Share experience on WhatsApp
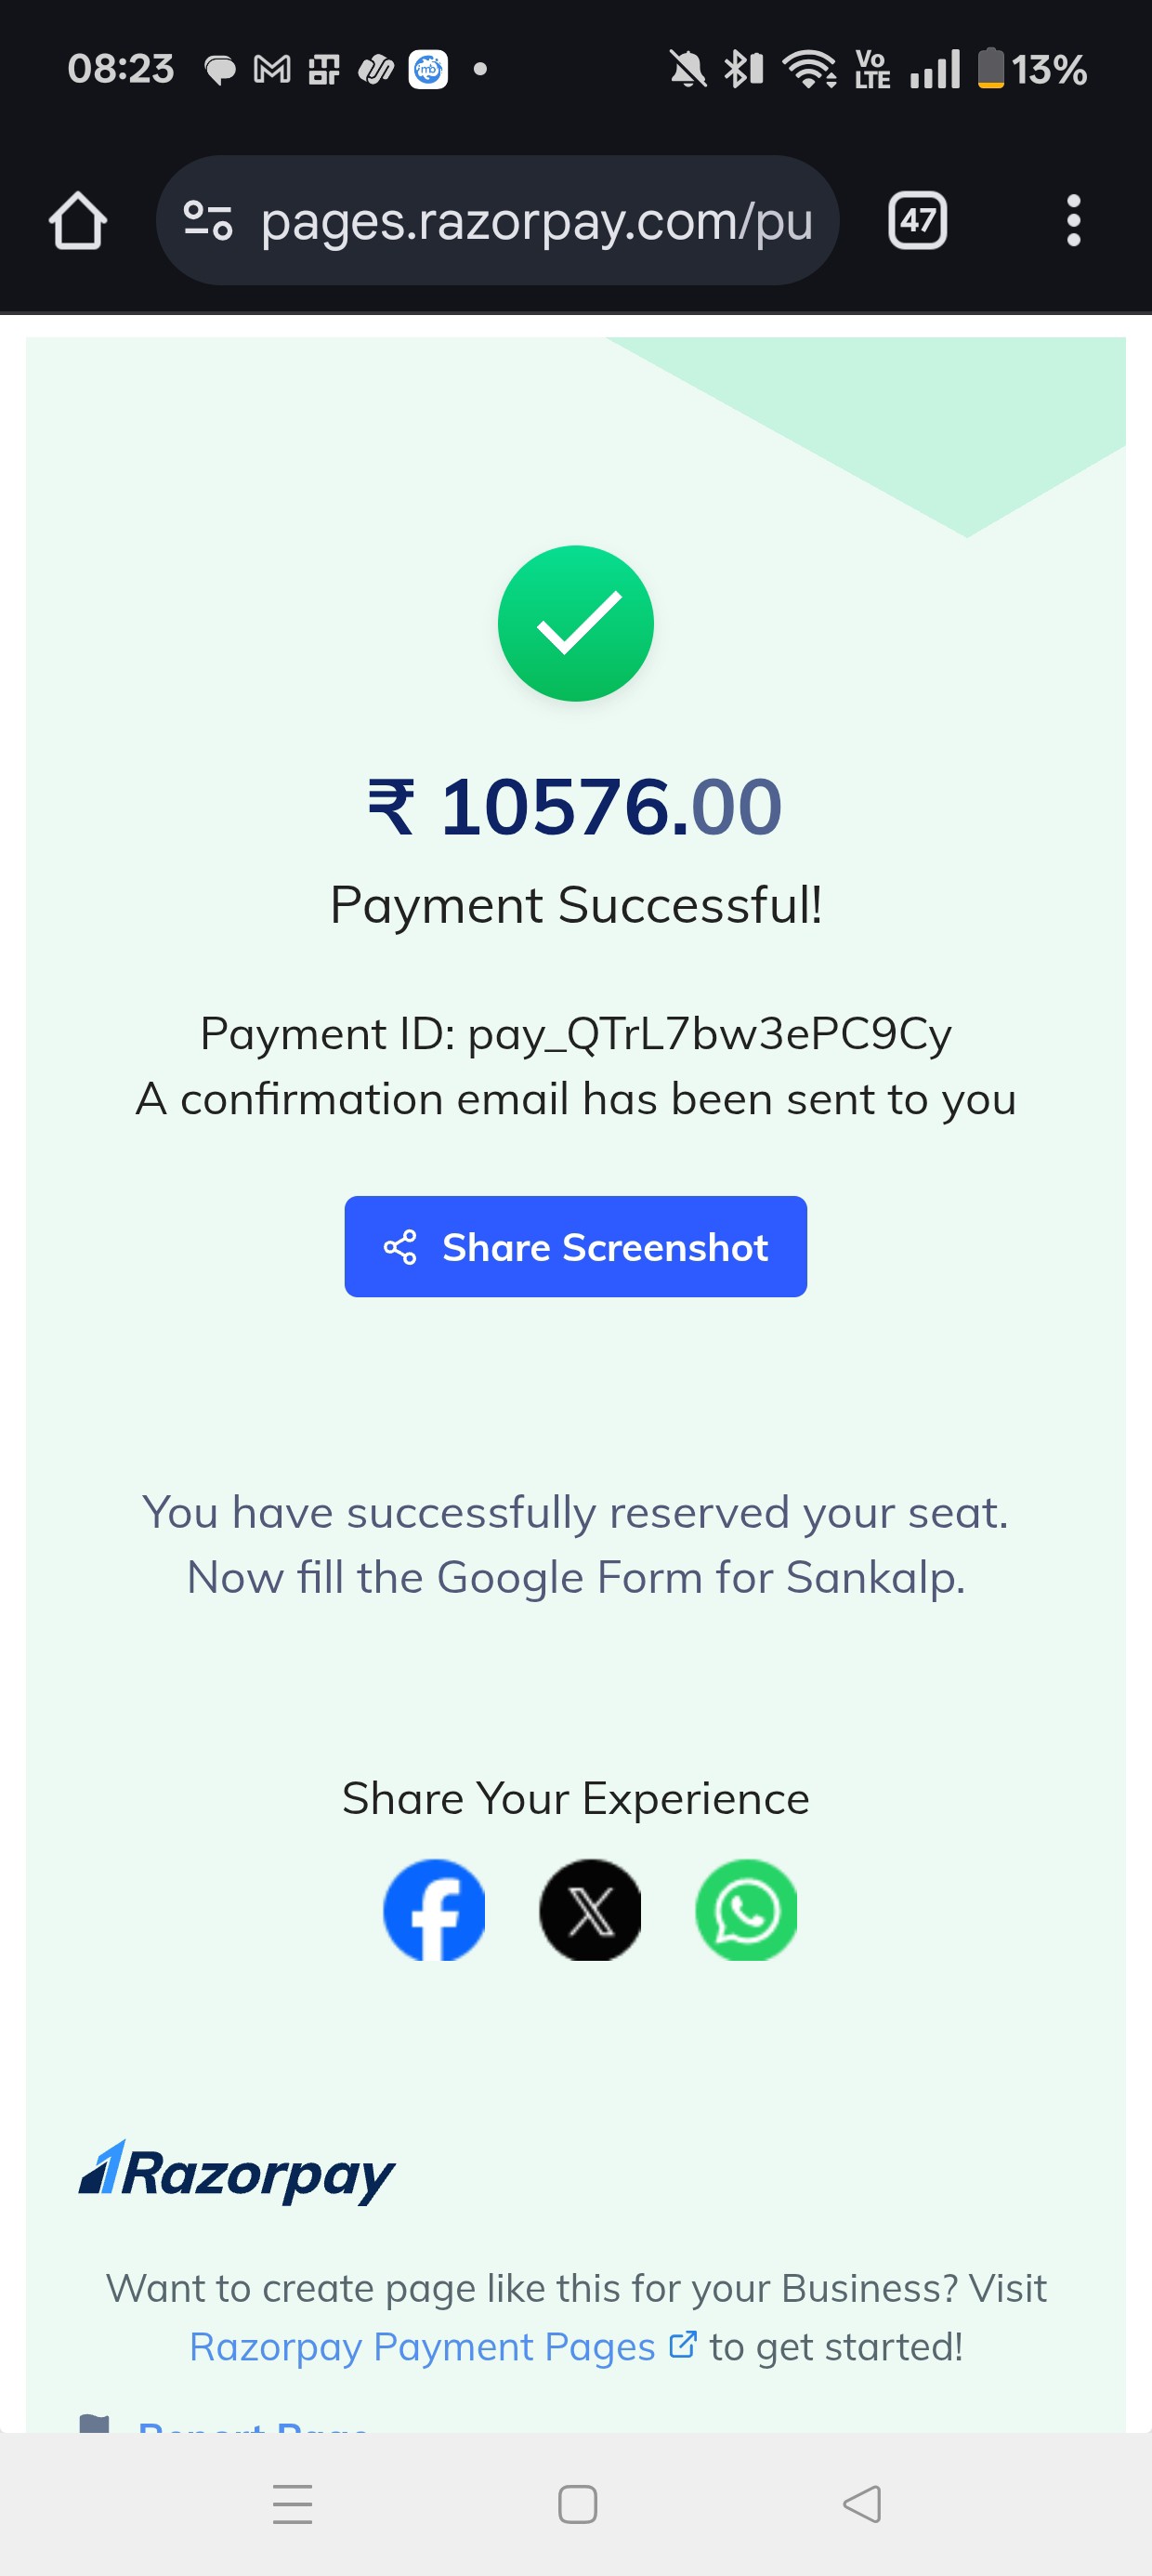Image resolution: width=1152 pixels, height=2576 pixels. click(746, 1910)
